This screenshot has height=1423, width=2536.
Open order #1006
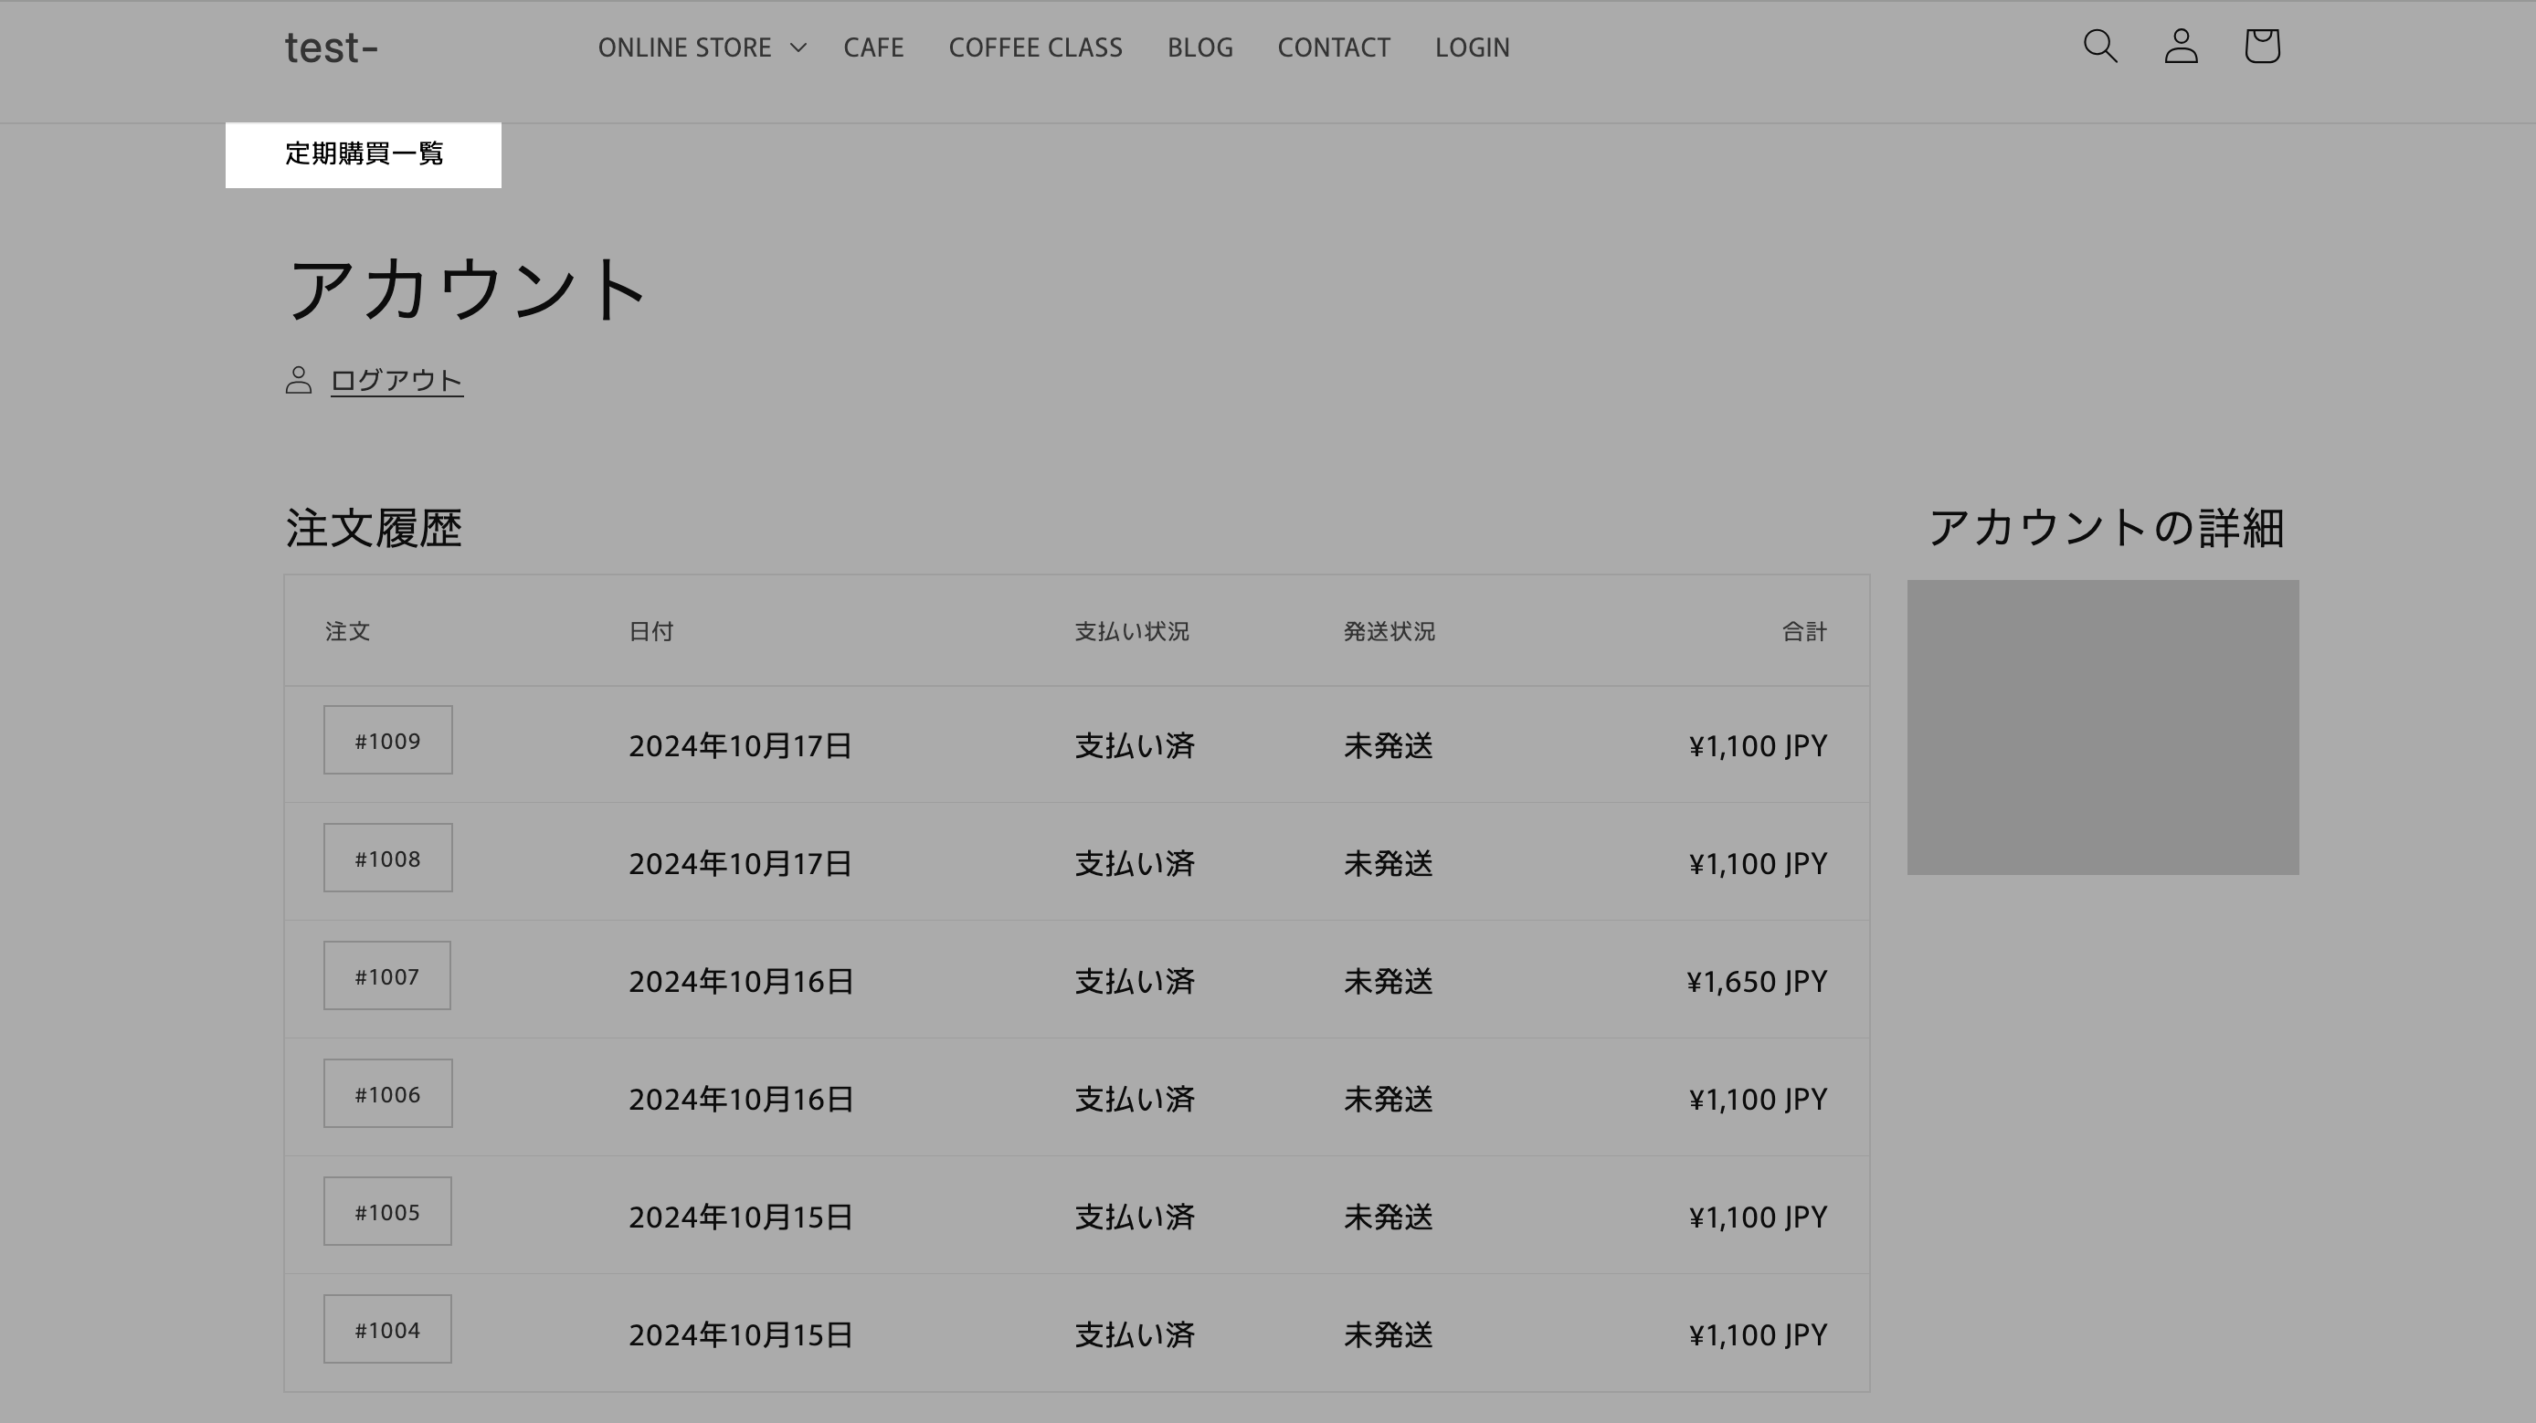pos(388,1093)
